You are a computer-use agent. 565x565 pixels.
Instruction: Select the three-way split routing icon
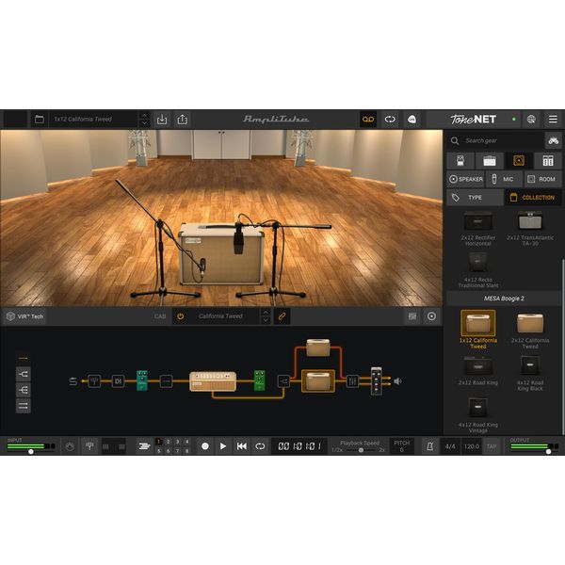click(23, 390)
